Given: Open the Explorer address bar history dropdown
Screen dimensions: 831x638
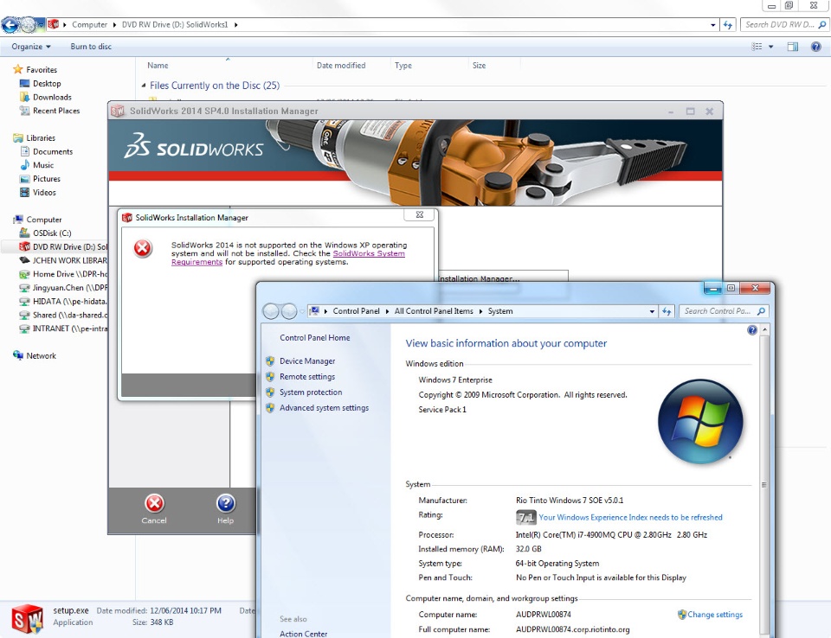Looking at the screenshot, I should tap(712, 25).
